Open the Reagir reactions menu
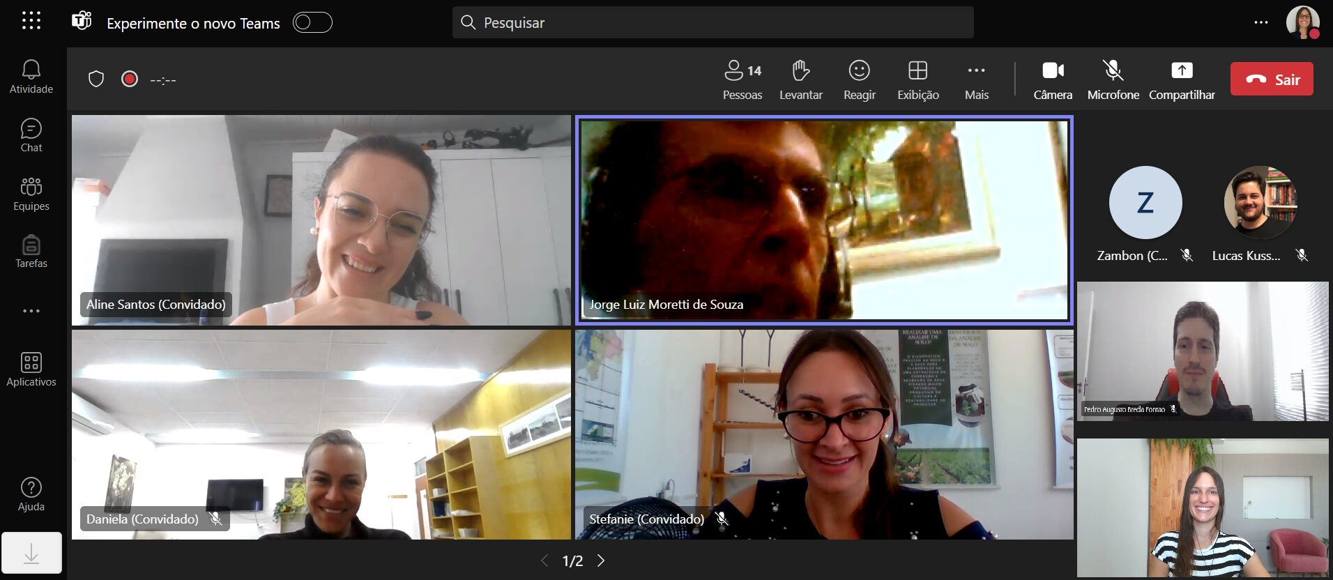 859,79
